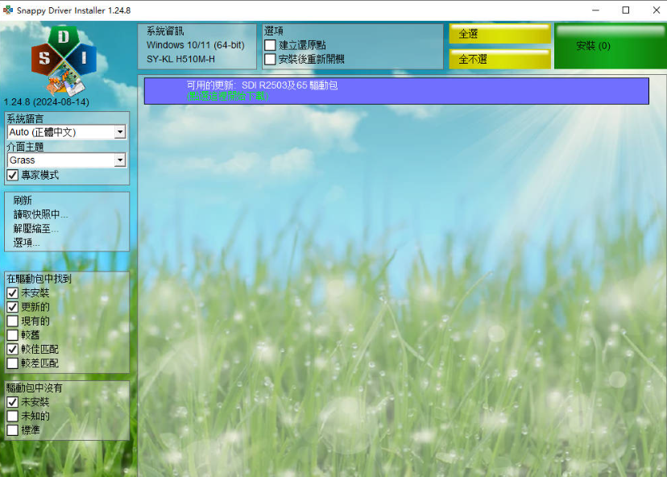Uncheck 未安裝 under 在驅動包中找到
This screenshot has height=477, width=667.
pos(13,293)
